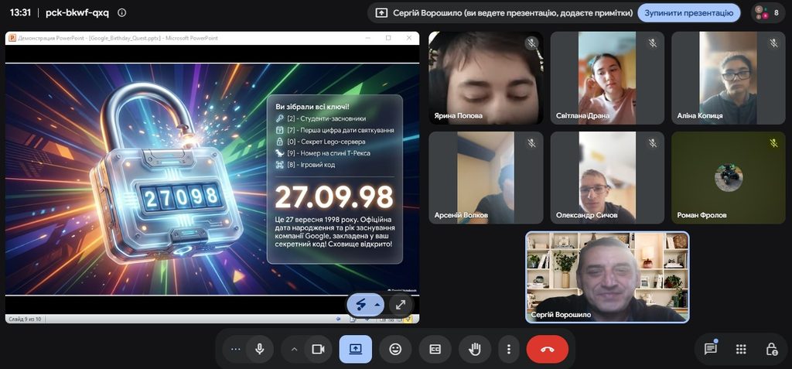792x369 pixels.
Task: Toggle the screen sharing present button
Action: 356,350
